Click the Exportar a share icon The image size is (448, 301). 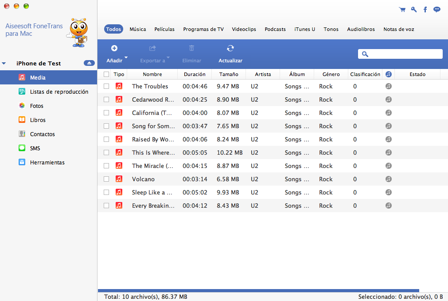click(152, 48)
